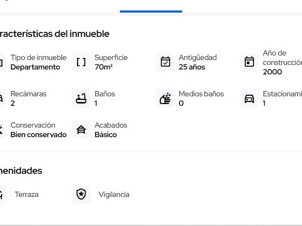Click the Acabados house icon

tap(81, 130)
